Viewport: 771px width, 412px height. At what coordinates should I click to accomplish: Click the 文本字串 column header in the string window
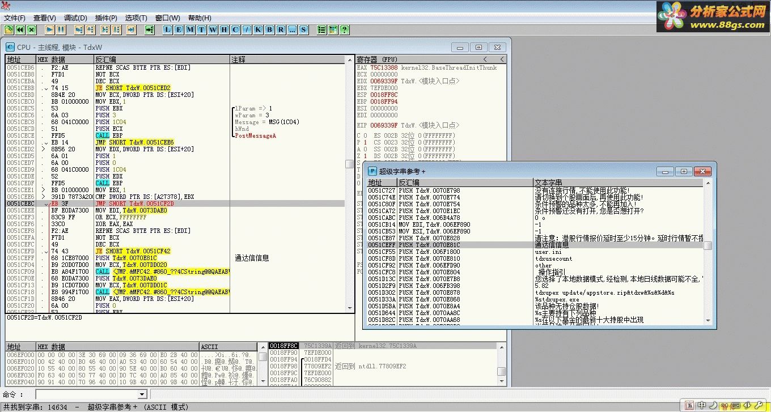pyautogui.click(x=618, y=182)
